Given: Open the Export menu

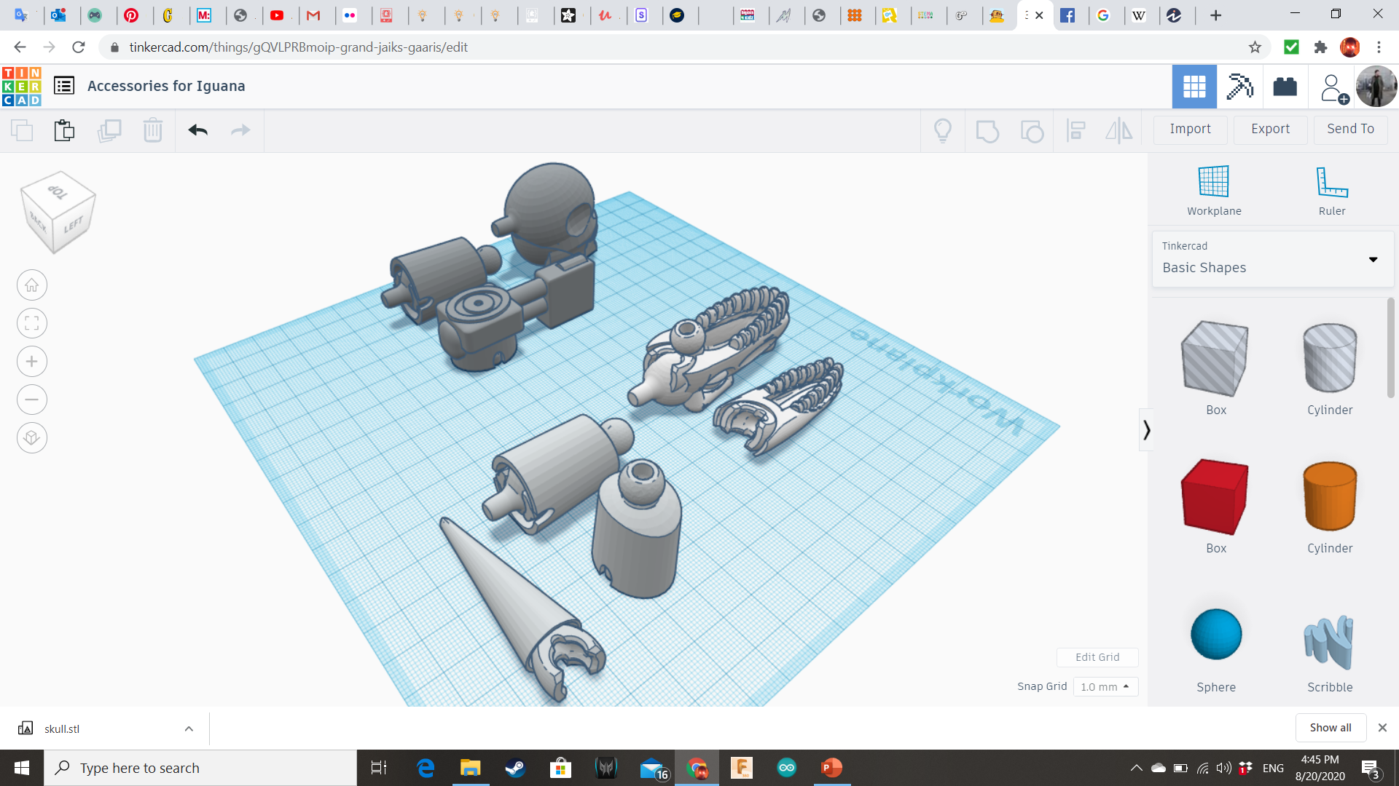Looking at the screenshot, I should tap(1270, 129).
